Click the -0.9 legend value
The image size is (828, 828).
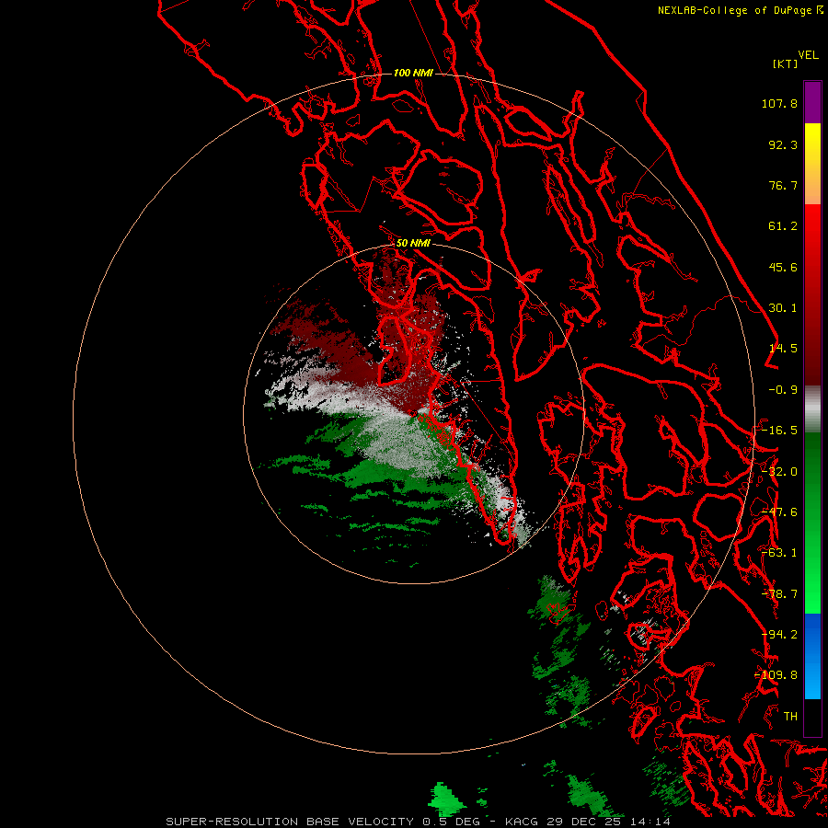click(x=783, y=390)
